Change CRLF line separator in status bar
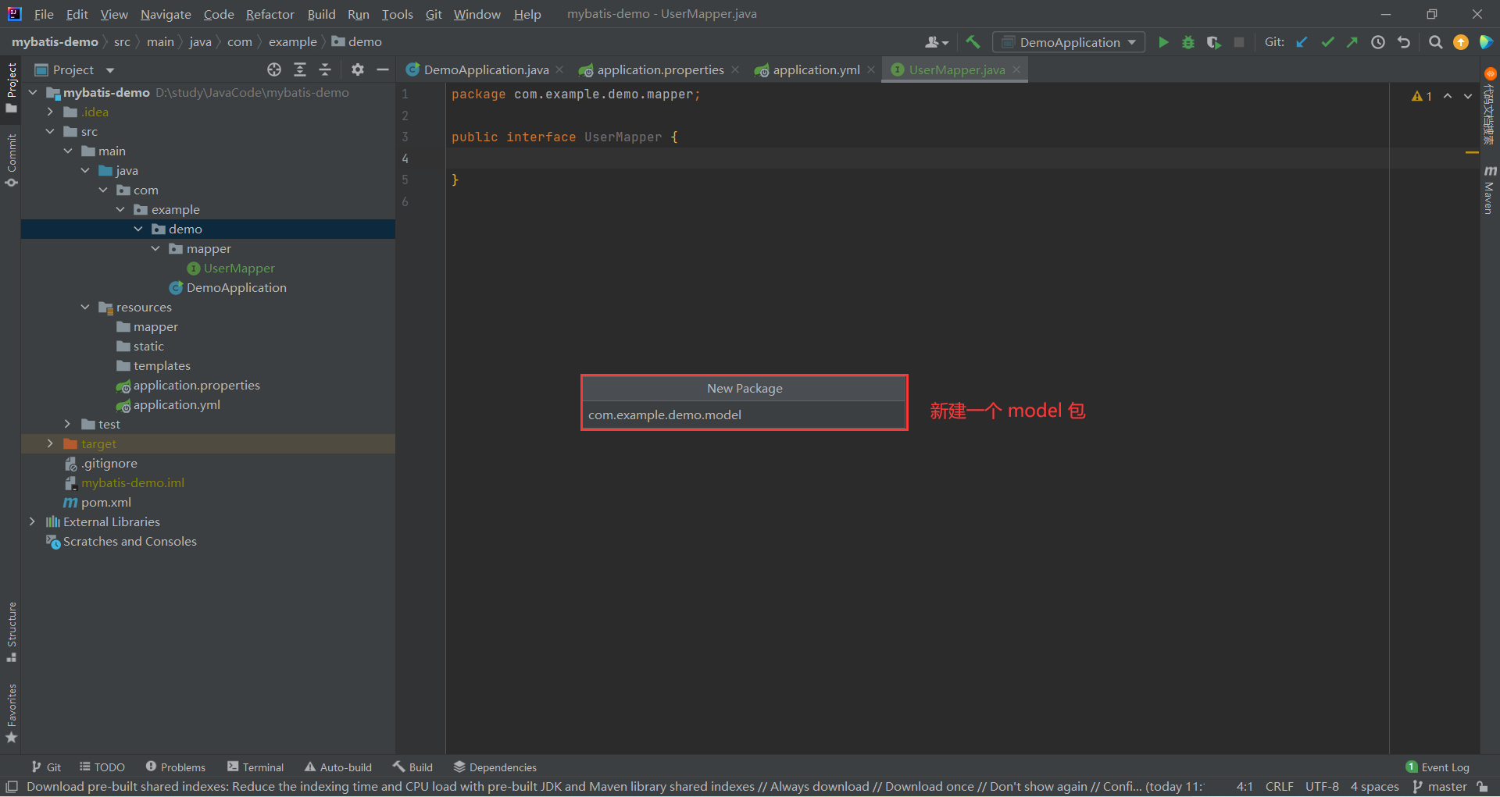Image resolution: width=1500 pixels, height=797 pixels. 1280,786
